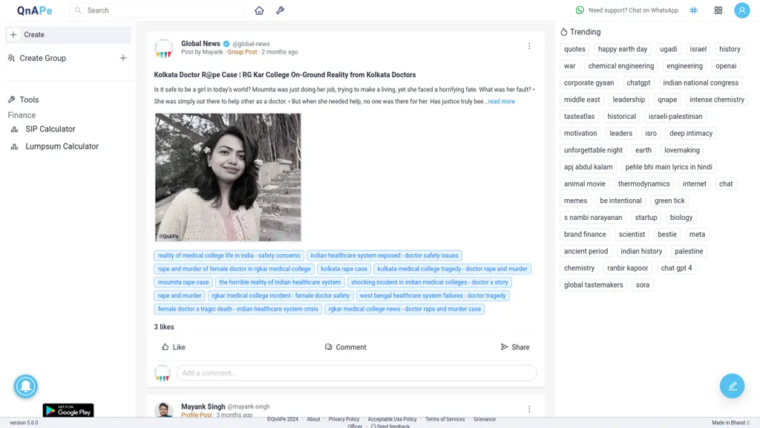This screenshot has height=428, width=760.
Task: Open the Terms of Services footer link
Action: click(x=445, y=419)
